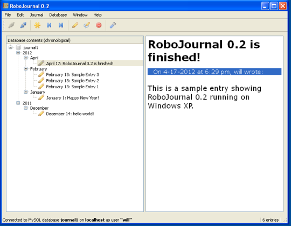291x226 pixels.
Task: Click pencil icon beside hello world entry
Action: point(41,114)
